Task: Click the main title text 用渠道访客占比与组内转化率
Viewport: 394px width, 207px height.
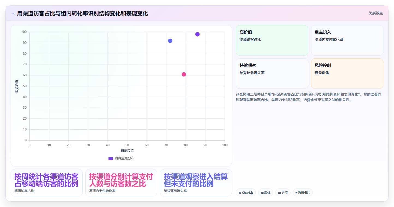Action: [x=82, y=13]
